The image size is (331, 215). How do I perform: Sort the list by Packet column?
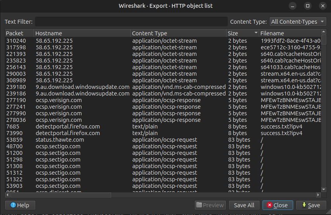pyautogui.click(x=19, y=33)
